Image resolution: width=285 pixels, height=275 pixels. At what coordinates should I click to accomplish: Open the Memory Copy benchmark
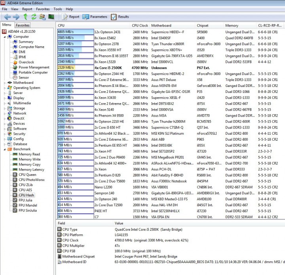point(29,164)
